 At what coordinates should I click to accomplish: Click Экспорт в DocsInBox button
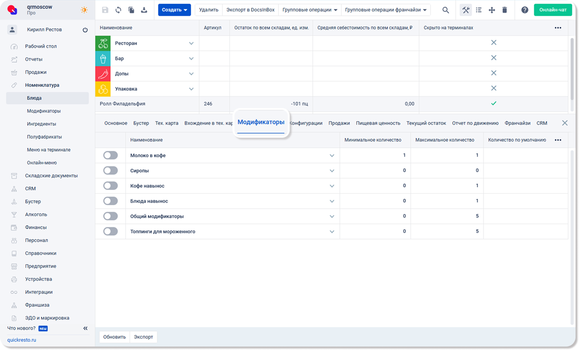click(x=250, y=10)
